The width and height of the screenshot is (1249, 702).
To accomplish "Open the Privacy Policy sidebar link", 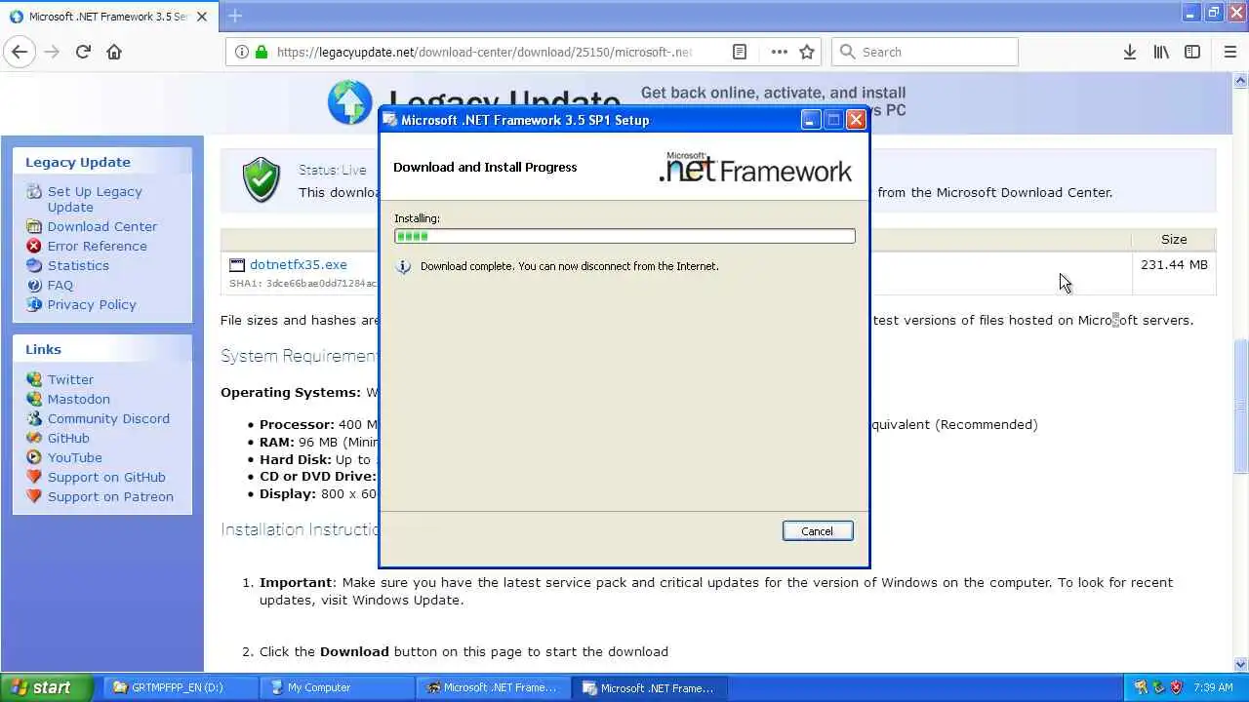I will tap(92, 304).
